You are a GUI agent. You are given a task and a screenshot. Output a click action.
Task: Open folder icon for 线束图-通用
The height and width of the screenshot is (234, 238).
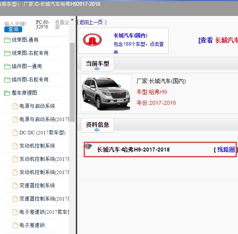point(7,40)
